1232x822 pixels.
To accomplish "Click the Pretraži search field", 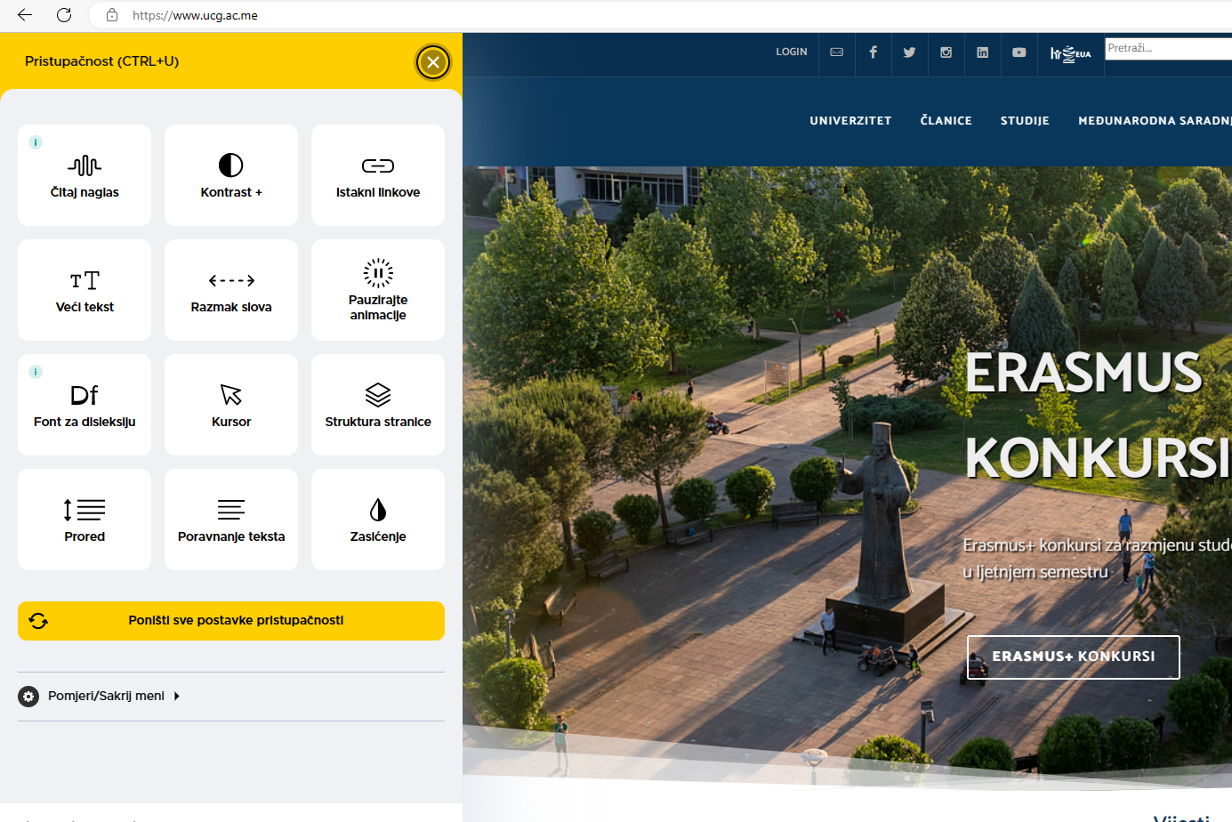I will (1167, 48).
